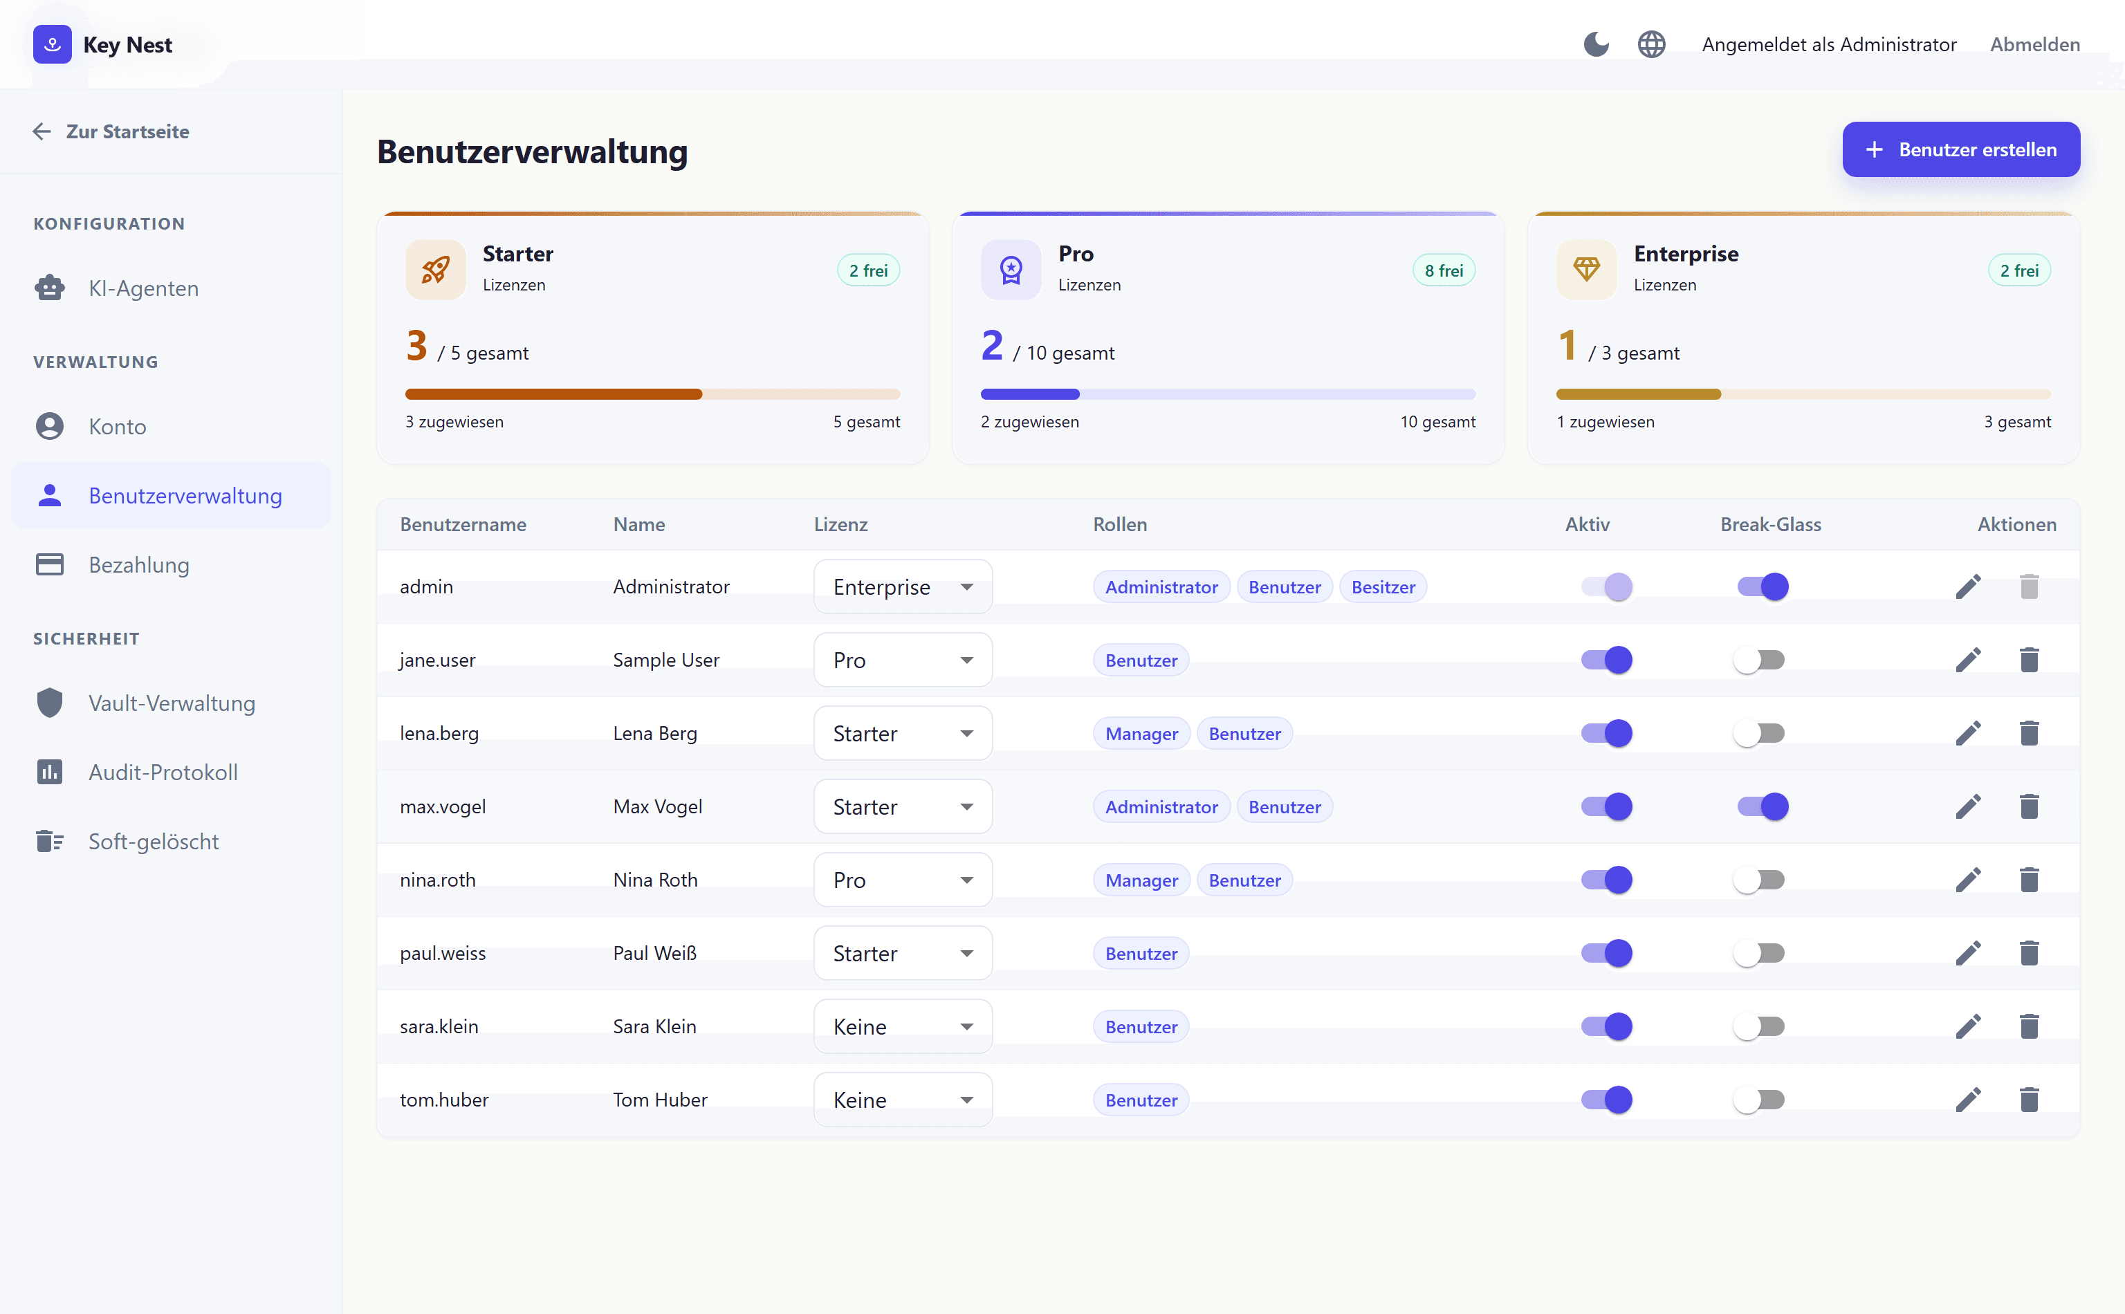Open Vault-Verwaltung in sidebar
This screenshot has height=1314, width=2125.
click(x=172, y=703)
